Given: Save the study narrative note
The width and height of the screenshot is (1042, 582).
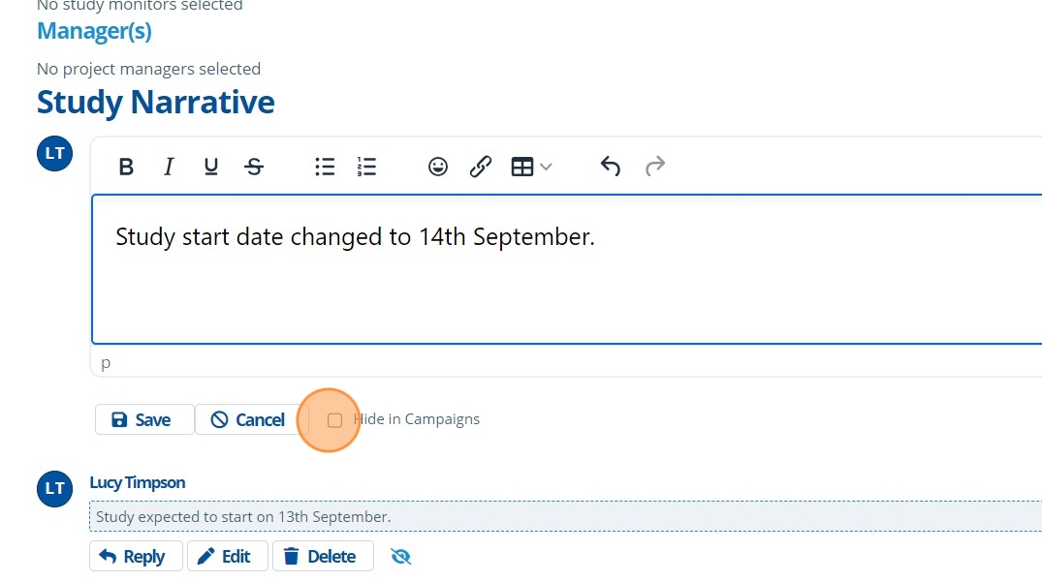Looking at the screenshot, I should (x=142, y=419).
